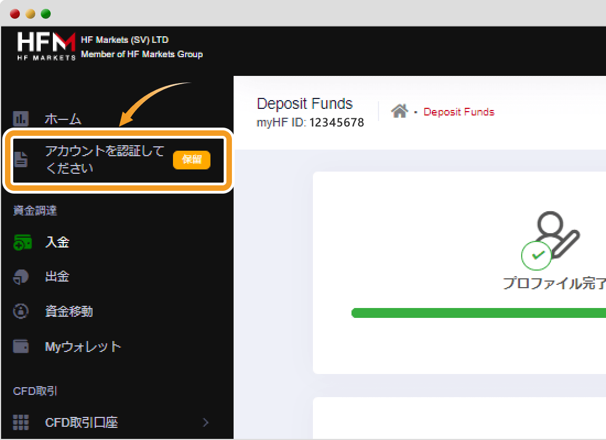Click the document icon beside アカウントを認証してください
Viewport: 606px width, 440px height.
(21, 159)
